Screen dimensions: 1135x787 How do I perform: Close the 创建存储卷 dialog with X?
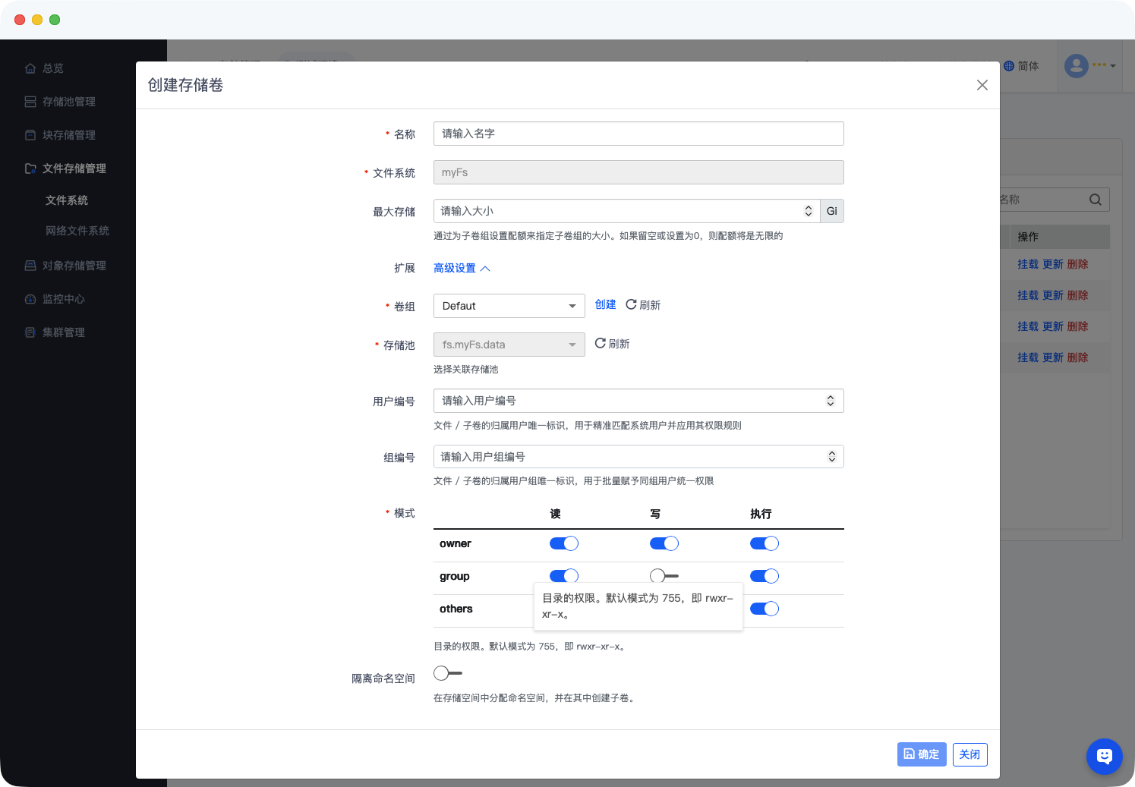pos(982,85)
